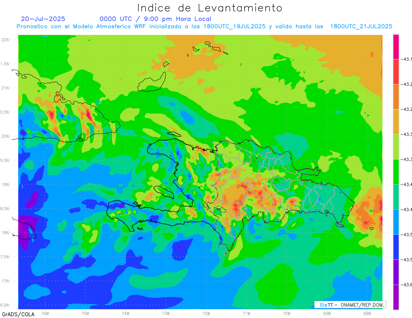The width and height of the screenshot is (412, 318).
Task: Click the 6.5N latitude label
Action: point(5,305)
